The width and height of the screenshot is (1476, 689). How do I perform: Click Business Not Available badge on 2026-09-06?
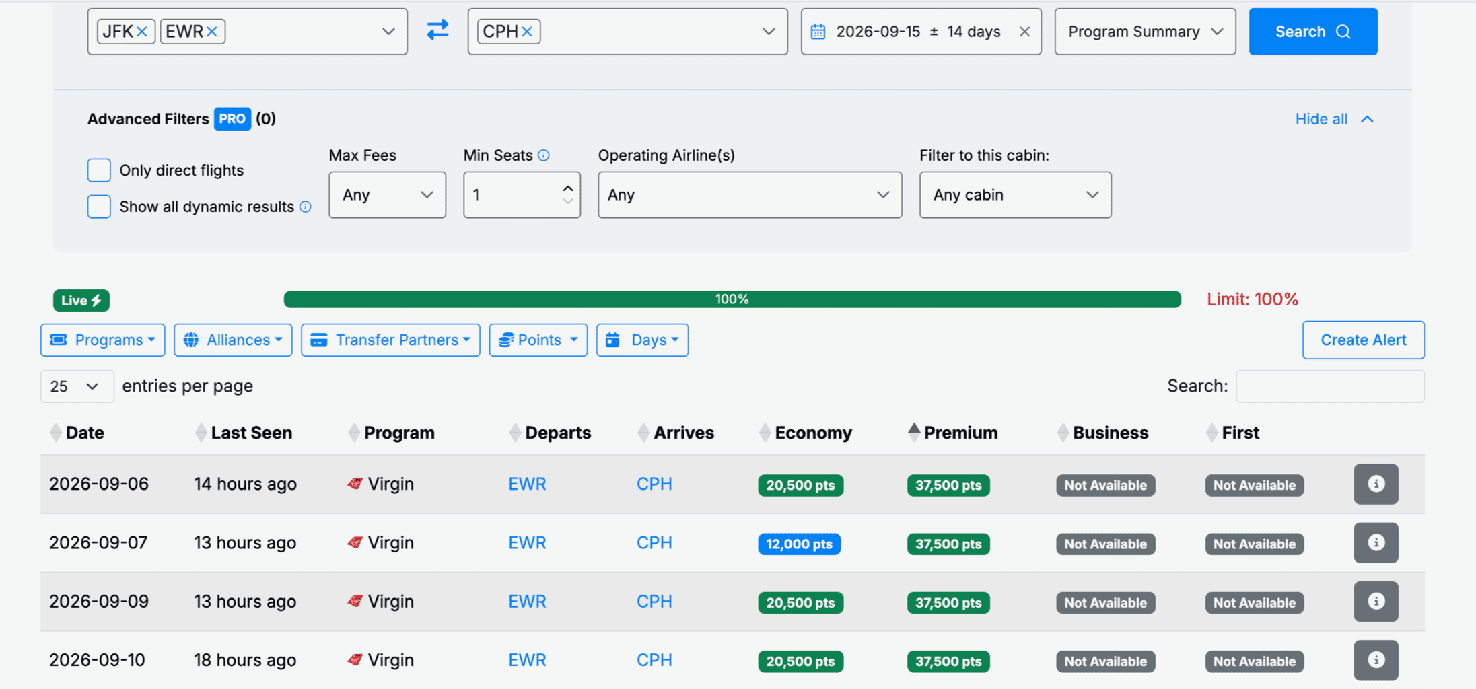click(x=1105, y=485)
